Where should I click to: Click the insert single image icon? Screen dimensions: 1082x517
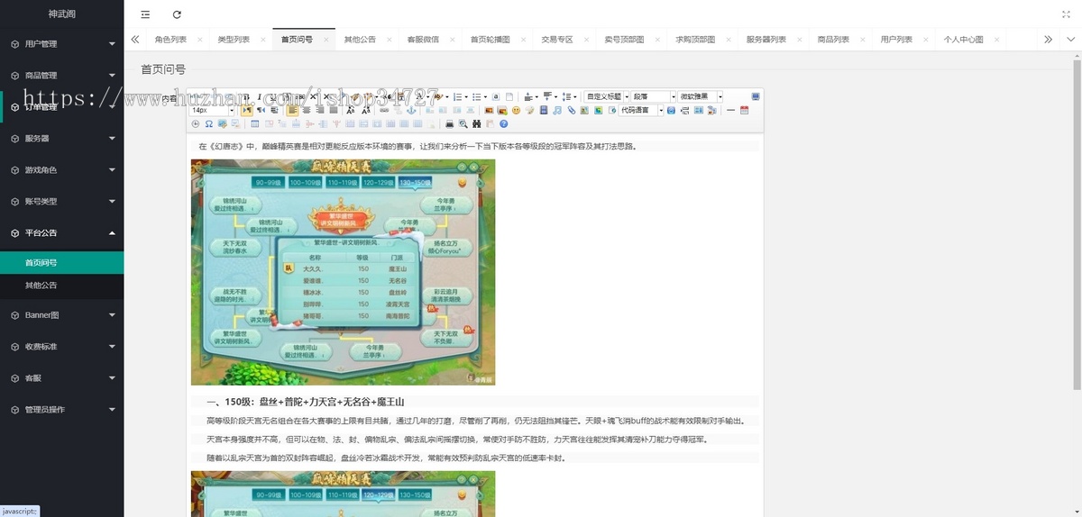[x=490, y=110]
